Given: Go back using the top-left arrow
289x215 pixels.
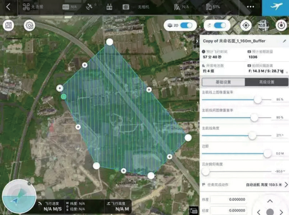Looking at the screenshot, I should [8, 7].
